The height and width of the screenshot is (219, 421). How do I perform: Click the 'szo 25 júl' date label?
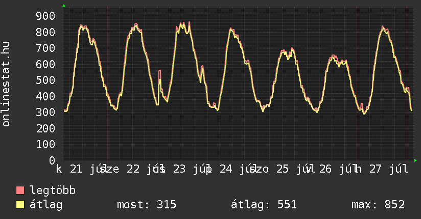282,169
